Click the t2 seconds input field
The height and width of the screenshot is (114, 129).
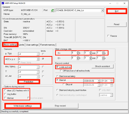point(99,58)
